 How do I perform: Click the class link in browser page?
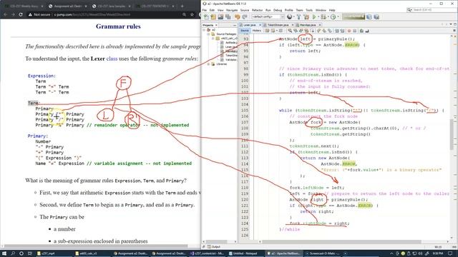[x=112, y=59]
